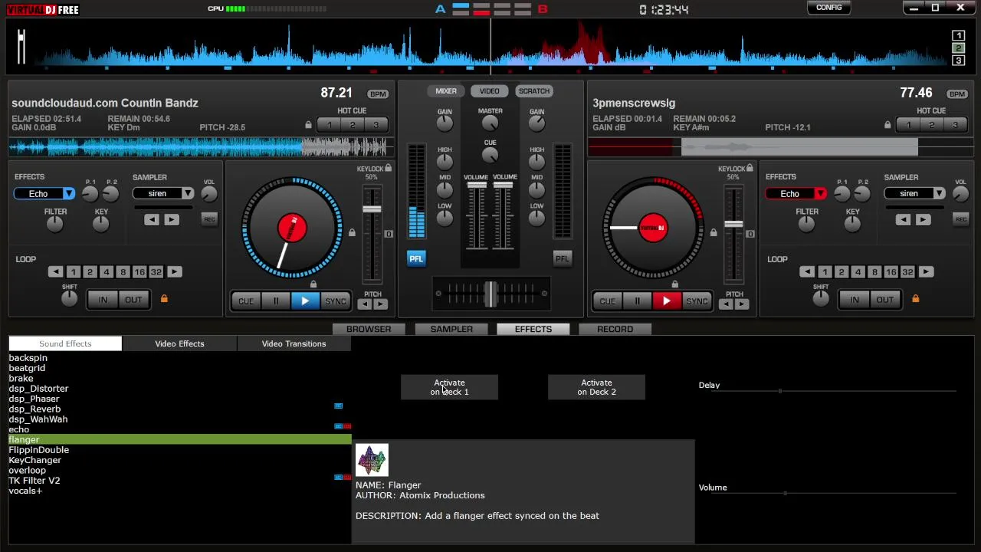
Task: Play the deck 1 sampler forward arrow
Action: 171,220
